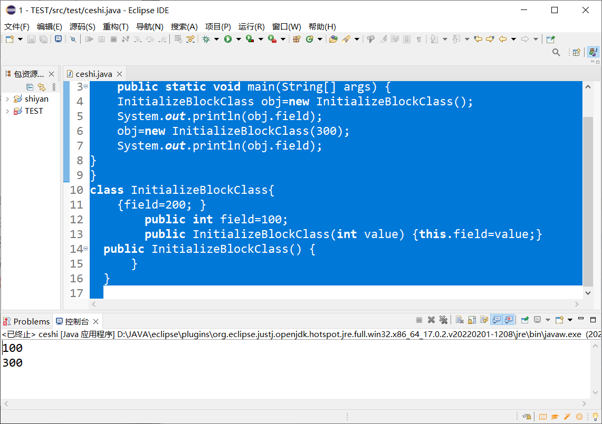Viewport: 602px width, 424px height.
Task: Open the New Java Class dropdown arrow
Action: coord(320,39)
